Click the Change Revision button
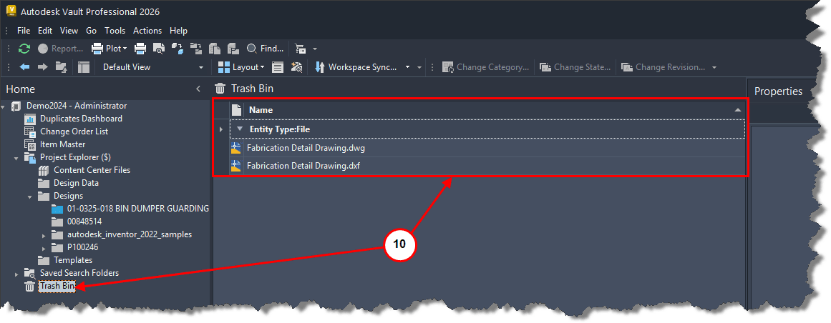The height and width of the screenshot is (323, 831). click(x=663, y=67)
